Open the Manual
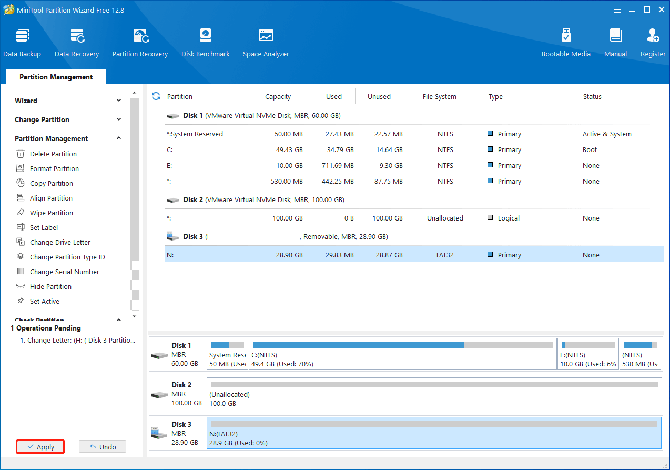This screenshot has height=470, width=670. tap(615, 43)
